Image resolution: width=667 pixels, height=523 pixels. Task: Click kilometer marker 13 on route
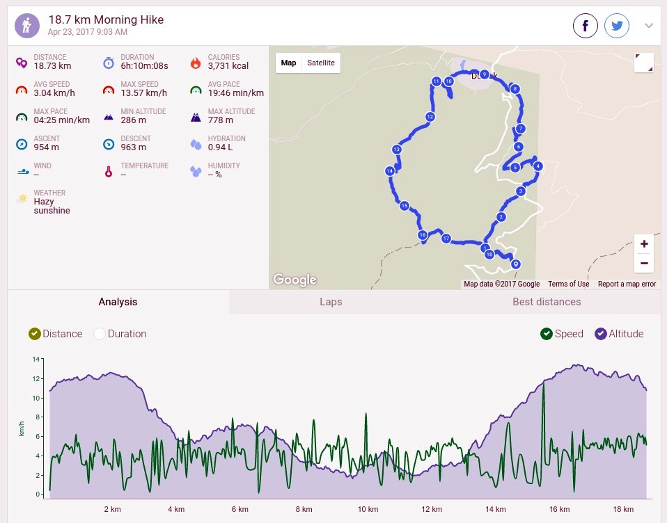tap(396, 149)
